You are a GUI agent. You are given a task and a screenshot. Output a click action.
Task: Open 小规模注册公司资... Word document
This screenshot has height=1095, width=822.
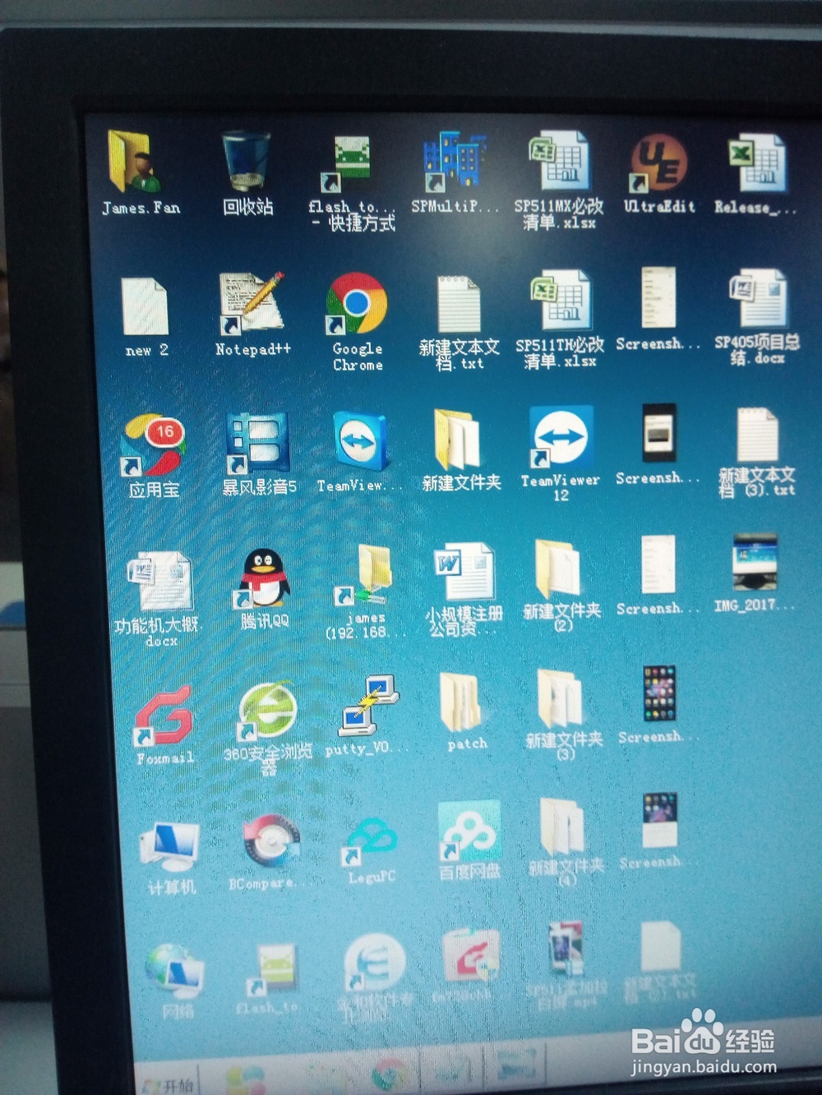464,589
